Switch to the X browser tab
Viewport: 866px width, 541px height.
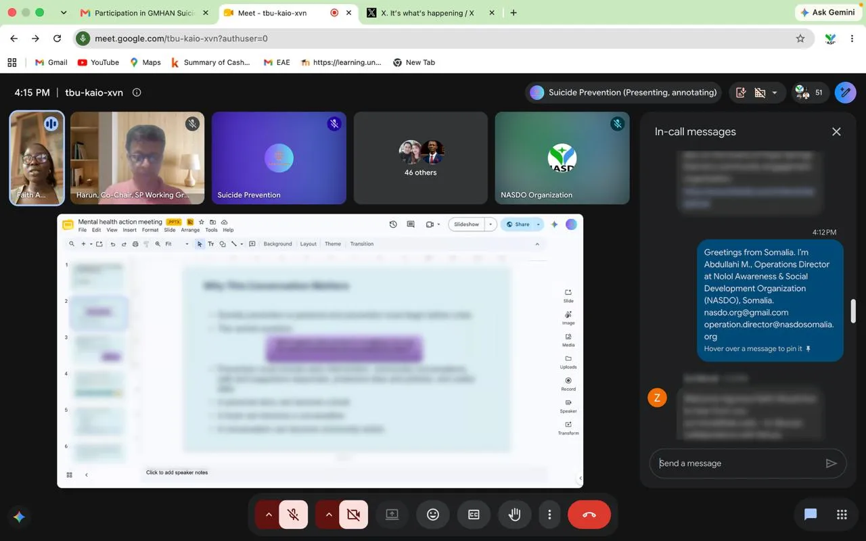430,13
